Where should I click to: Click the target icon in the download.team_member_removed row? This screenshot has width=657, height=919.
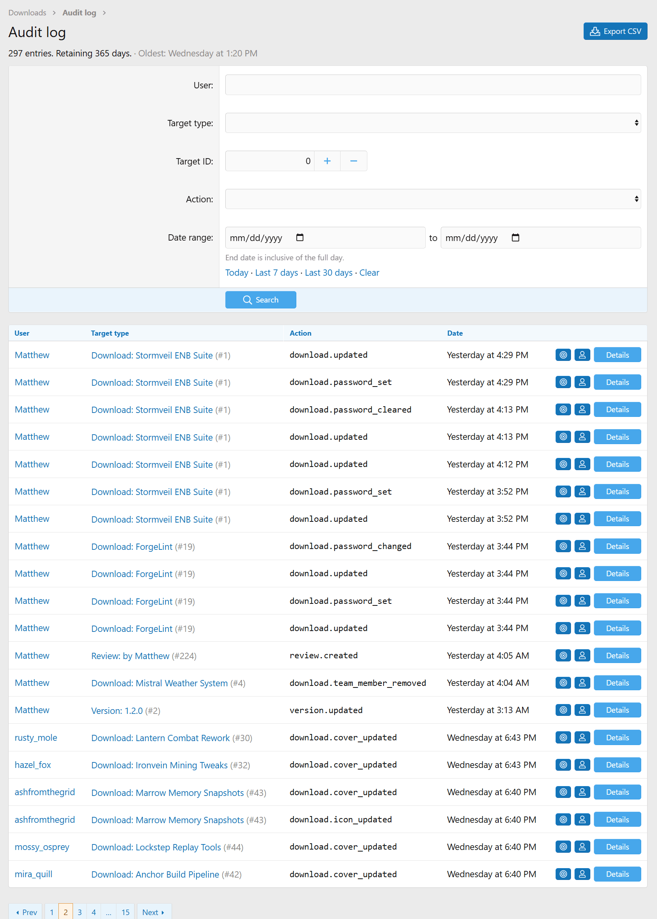pos(563,682)
